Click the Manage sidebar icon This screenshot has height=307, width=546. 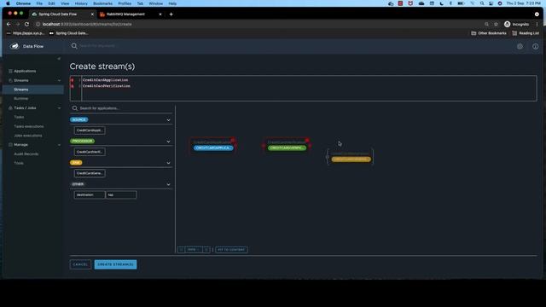pyautogui.click(x=10, y=144)
